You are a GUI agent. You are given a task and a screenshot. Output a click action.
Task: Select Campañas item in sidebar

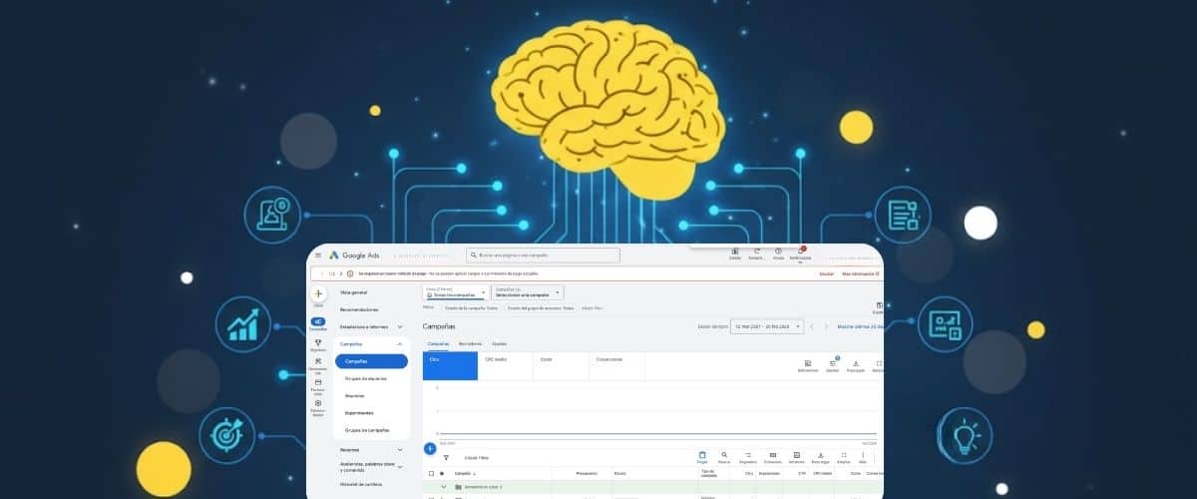tap(371, 361)
